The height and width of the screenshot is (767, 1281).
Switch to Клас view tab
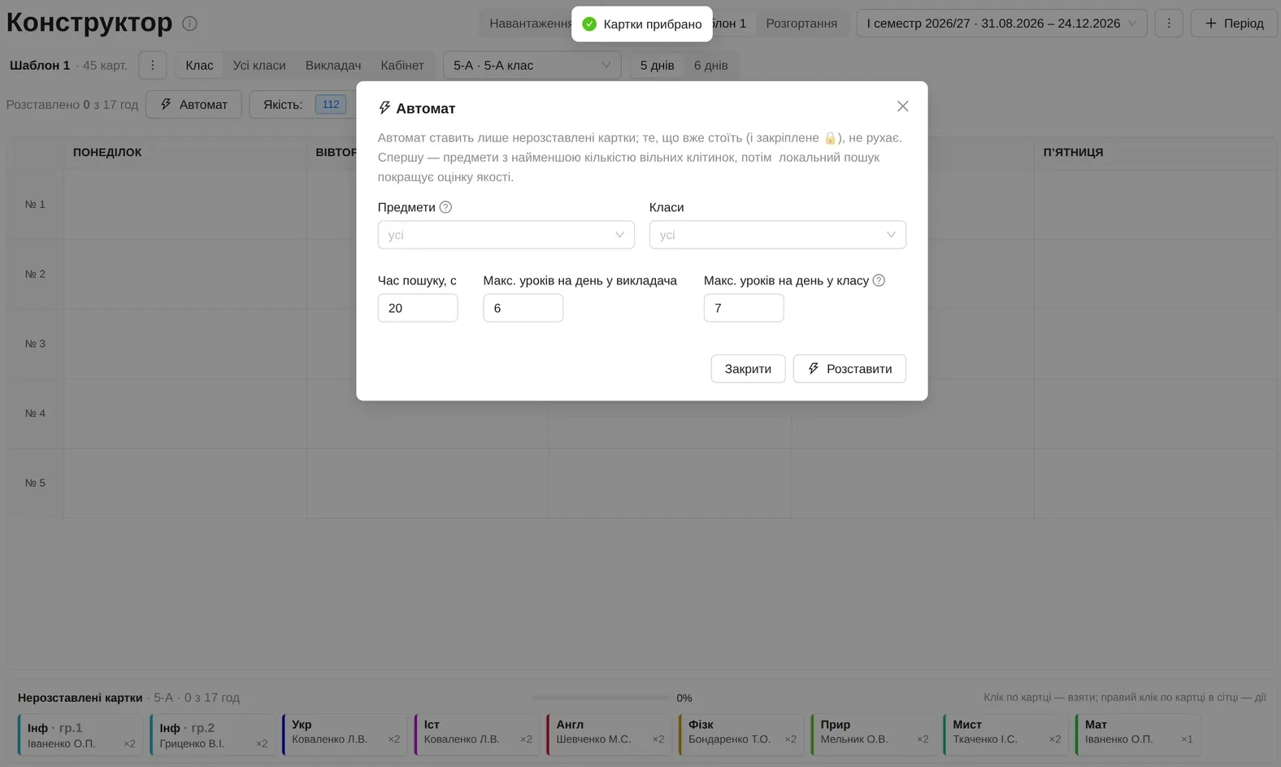point(199,65)
